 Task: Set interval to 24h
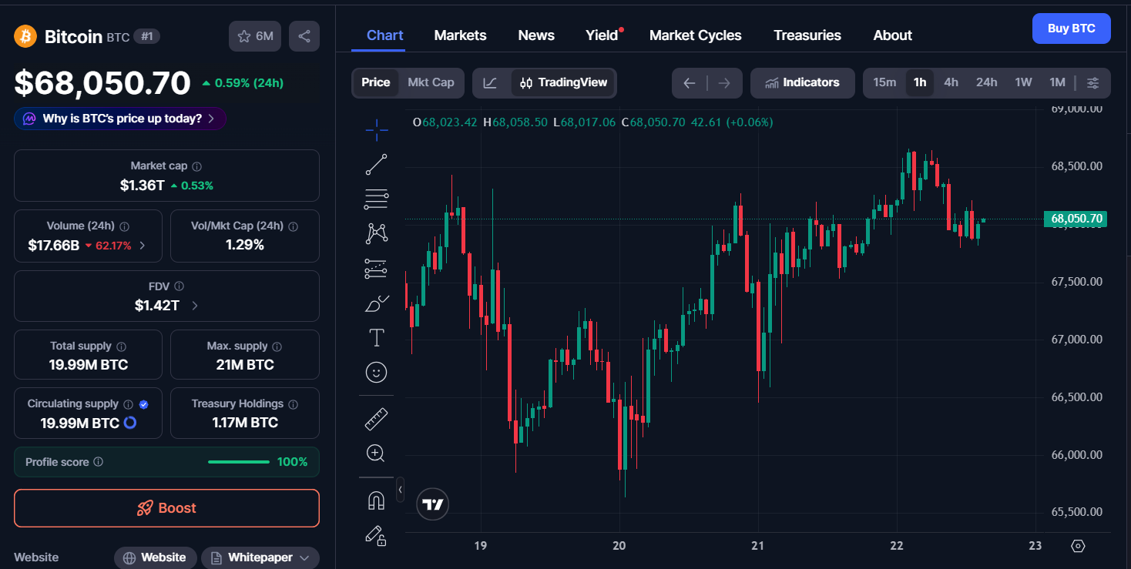pyautogui.click(x=987, y=82)
